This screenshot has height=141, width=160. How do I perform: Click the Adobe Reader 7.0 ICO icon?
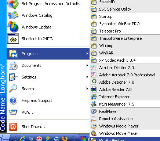click(x=94, y=90)
